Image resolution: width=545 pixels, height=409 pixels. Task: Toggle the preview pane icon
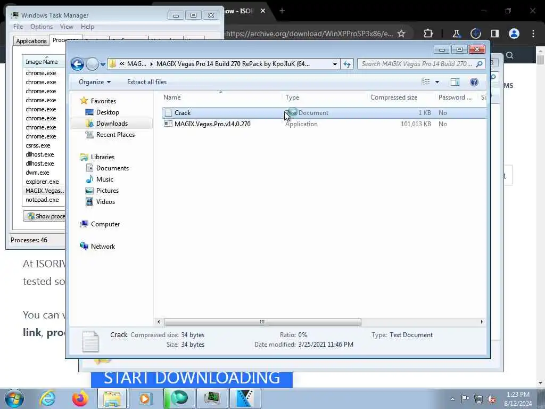[x=455, y=82]
